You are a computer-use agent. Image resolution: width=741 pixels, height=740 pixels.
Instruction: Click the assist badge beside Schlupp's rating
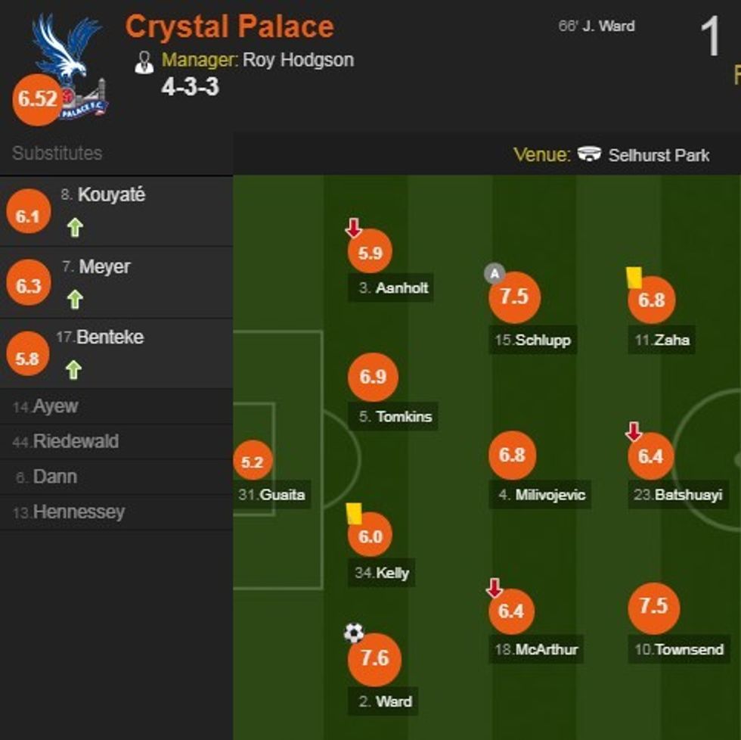click(x=494, y=274)
